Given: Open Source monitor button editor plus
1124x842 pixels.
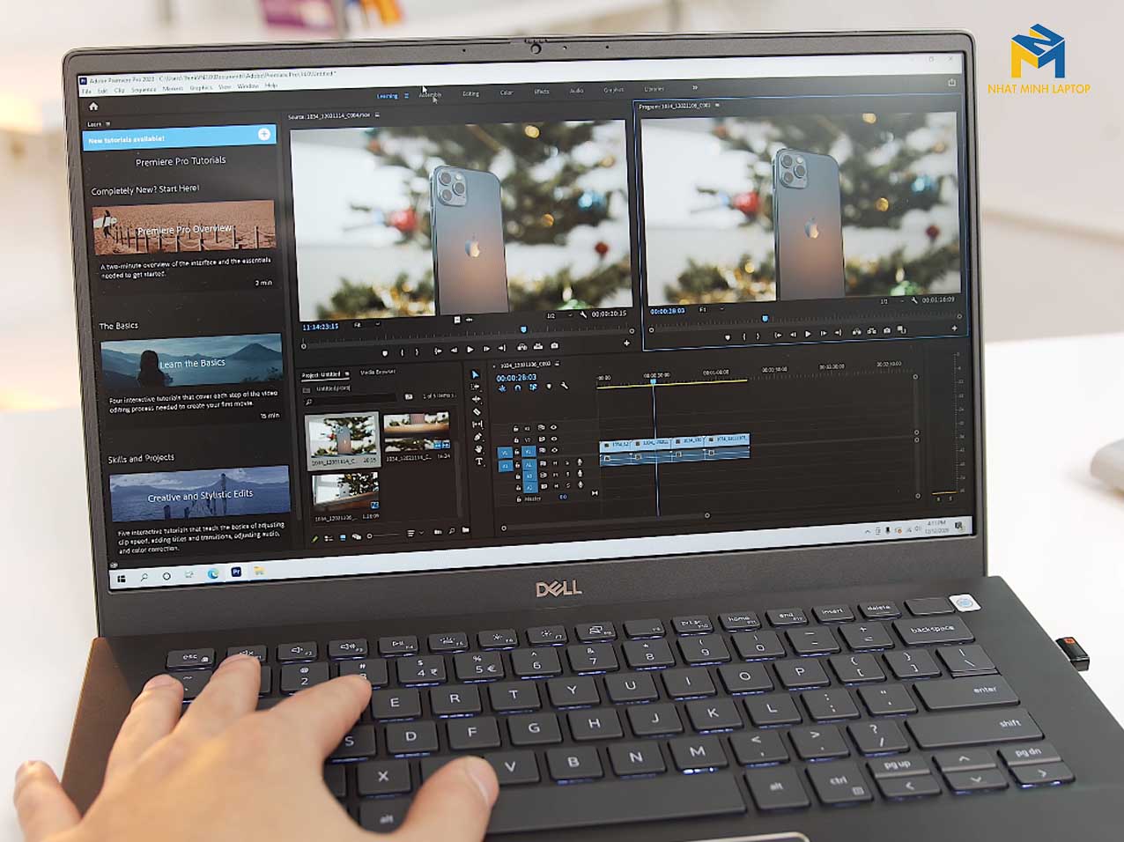Looking at the screenshot, I should click(x=627, y=343).
